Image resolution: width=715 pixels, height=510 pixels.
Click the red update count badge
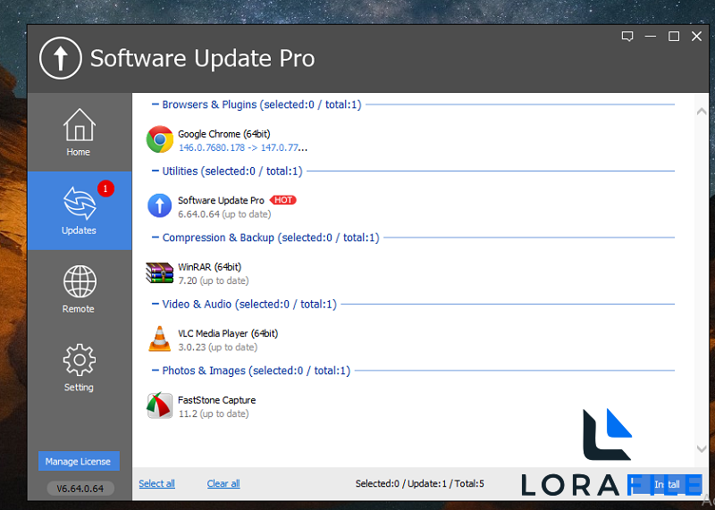click(105, 188)
